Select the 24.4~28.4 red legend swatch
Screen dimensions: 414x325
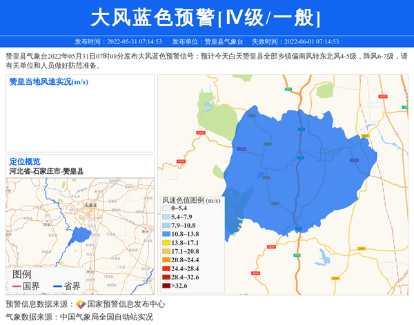(x=166, y=268)
